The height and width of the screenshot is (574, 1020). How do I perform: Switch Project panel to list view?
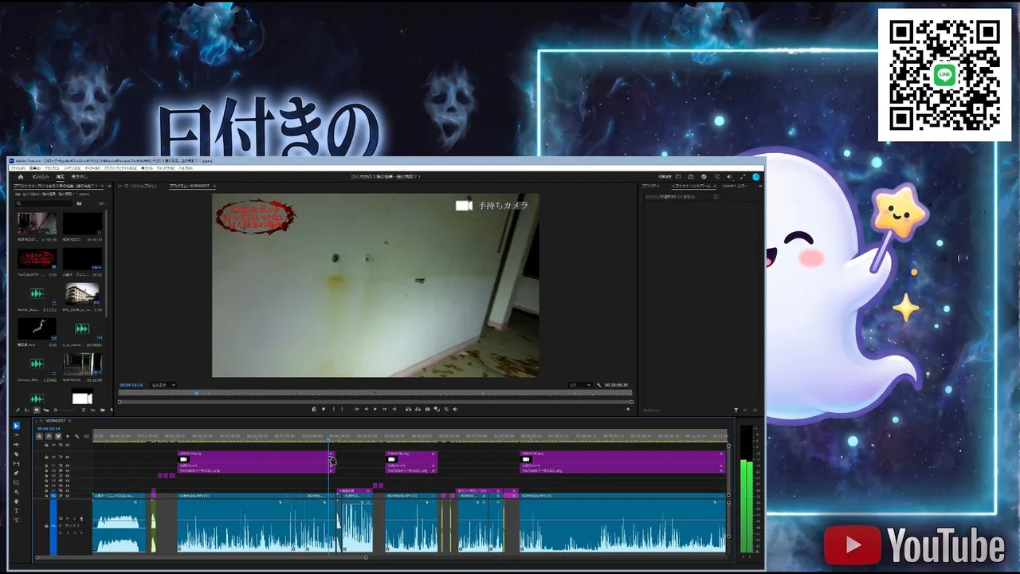coord(28,410)
